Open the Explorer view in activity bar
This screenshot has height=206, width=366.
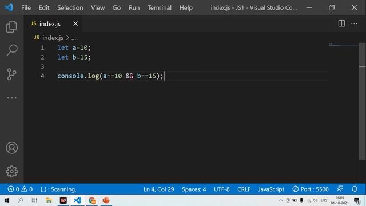[11, 26]
